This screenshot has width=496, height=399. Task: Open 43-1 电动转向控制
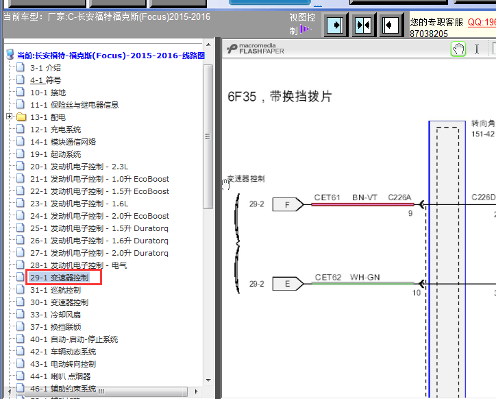[x=63, y=364]
